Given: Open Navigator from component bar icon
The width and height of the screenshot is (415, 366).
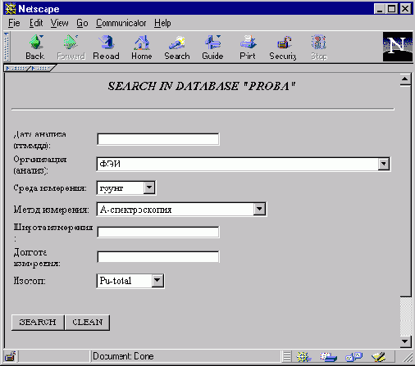Looking at the screenshot, I should click(x=303, y=356).
